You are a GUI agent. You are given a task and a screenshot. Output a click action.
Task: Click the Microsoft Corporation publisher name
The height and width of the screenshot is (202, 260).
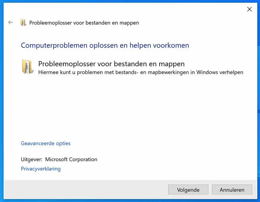click(71, 160)
